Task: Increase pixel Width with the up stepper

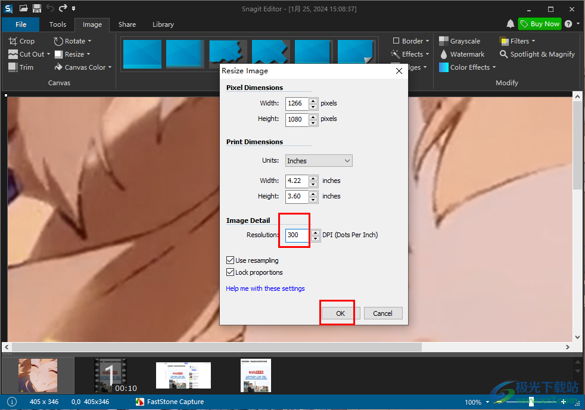Action: tap(313, 101)
